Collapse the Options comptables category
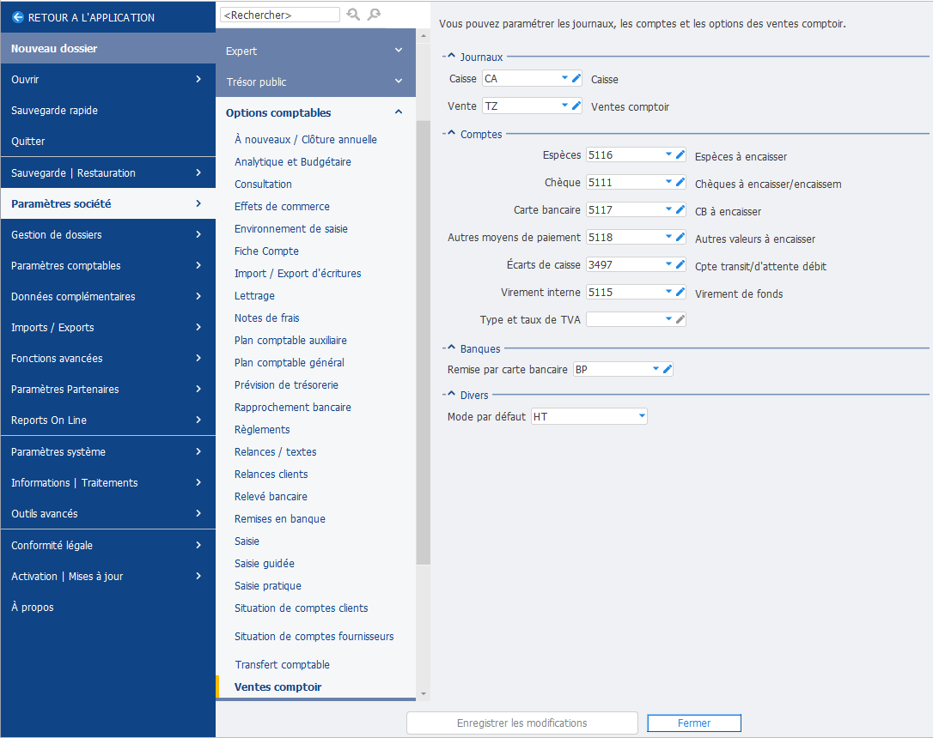 [x=399, y=112]
